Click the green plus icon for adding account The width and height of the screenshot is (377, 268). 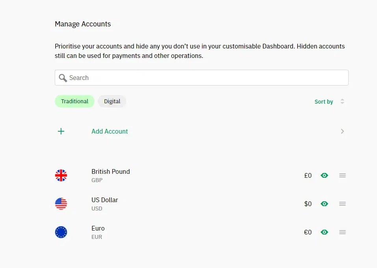point(61,131)
